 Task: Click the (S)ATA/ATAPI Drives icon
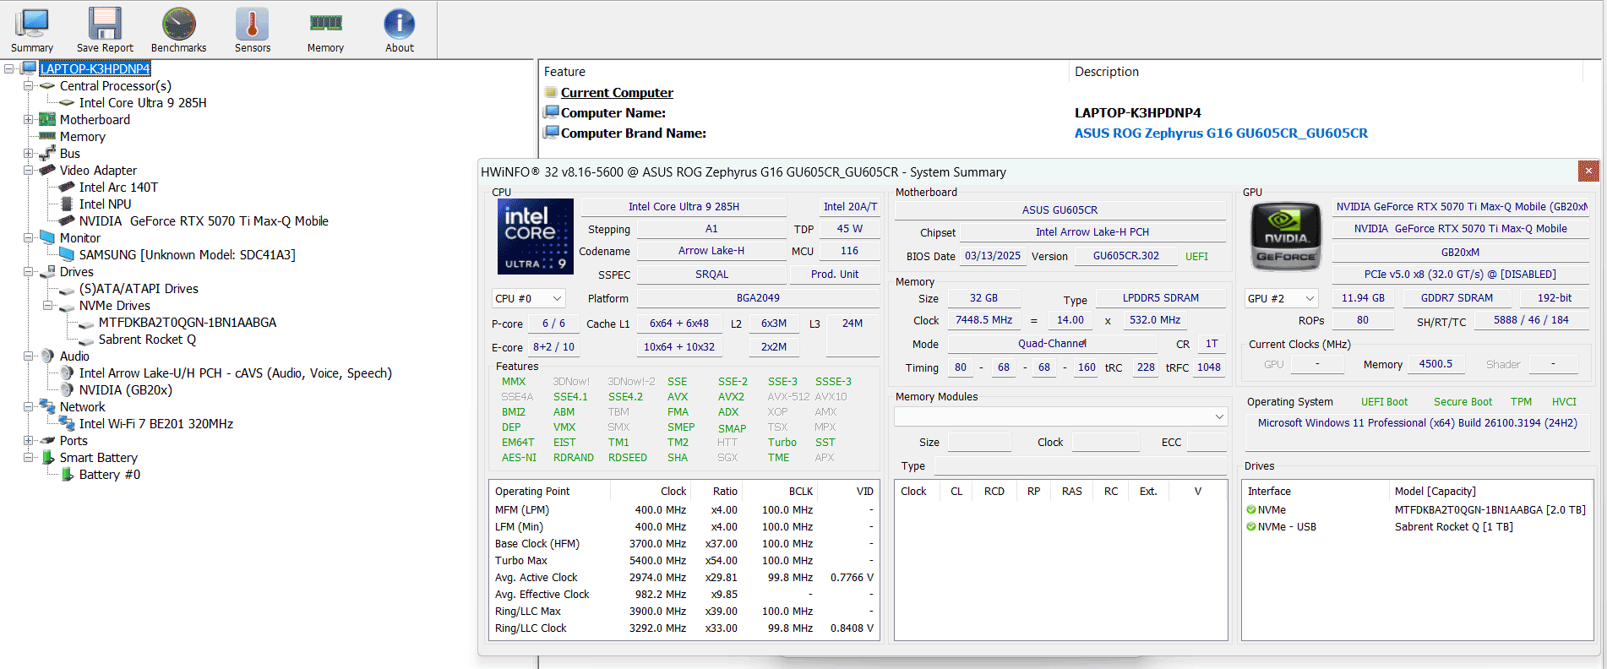point(67,290)
